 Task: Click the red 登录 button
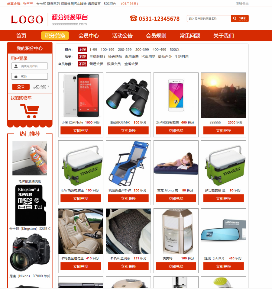(x=21, y=87)
